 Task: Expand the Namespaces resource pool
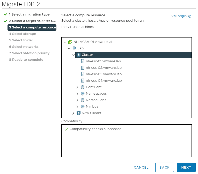click(77, 94)
